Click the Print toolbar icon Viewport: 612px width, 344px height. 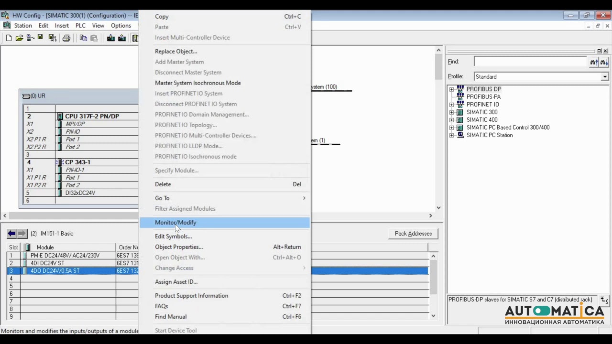pos(66,38)
